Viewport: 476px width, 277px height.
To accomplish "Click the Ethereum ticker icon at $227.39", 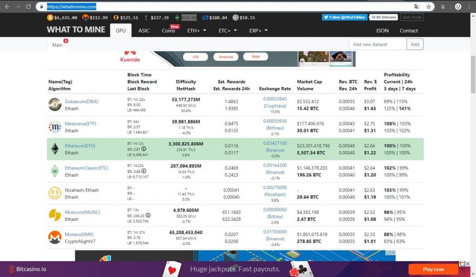I will click(x=146, y=18).
